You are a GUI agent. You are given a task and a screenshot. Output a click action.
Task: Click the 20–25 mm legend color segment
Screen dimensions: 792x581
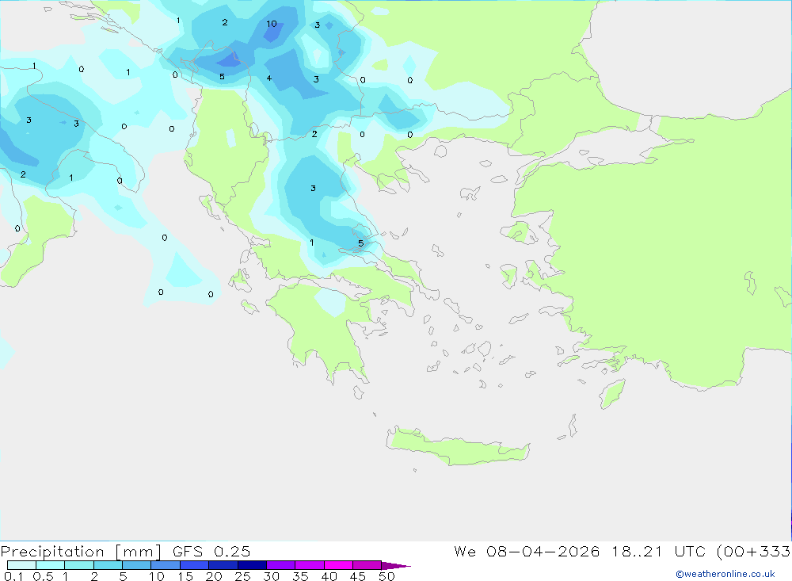(x=223, y=565)
